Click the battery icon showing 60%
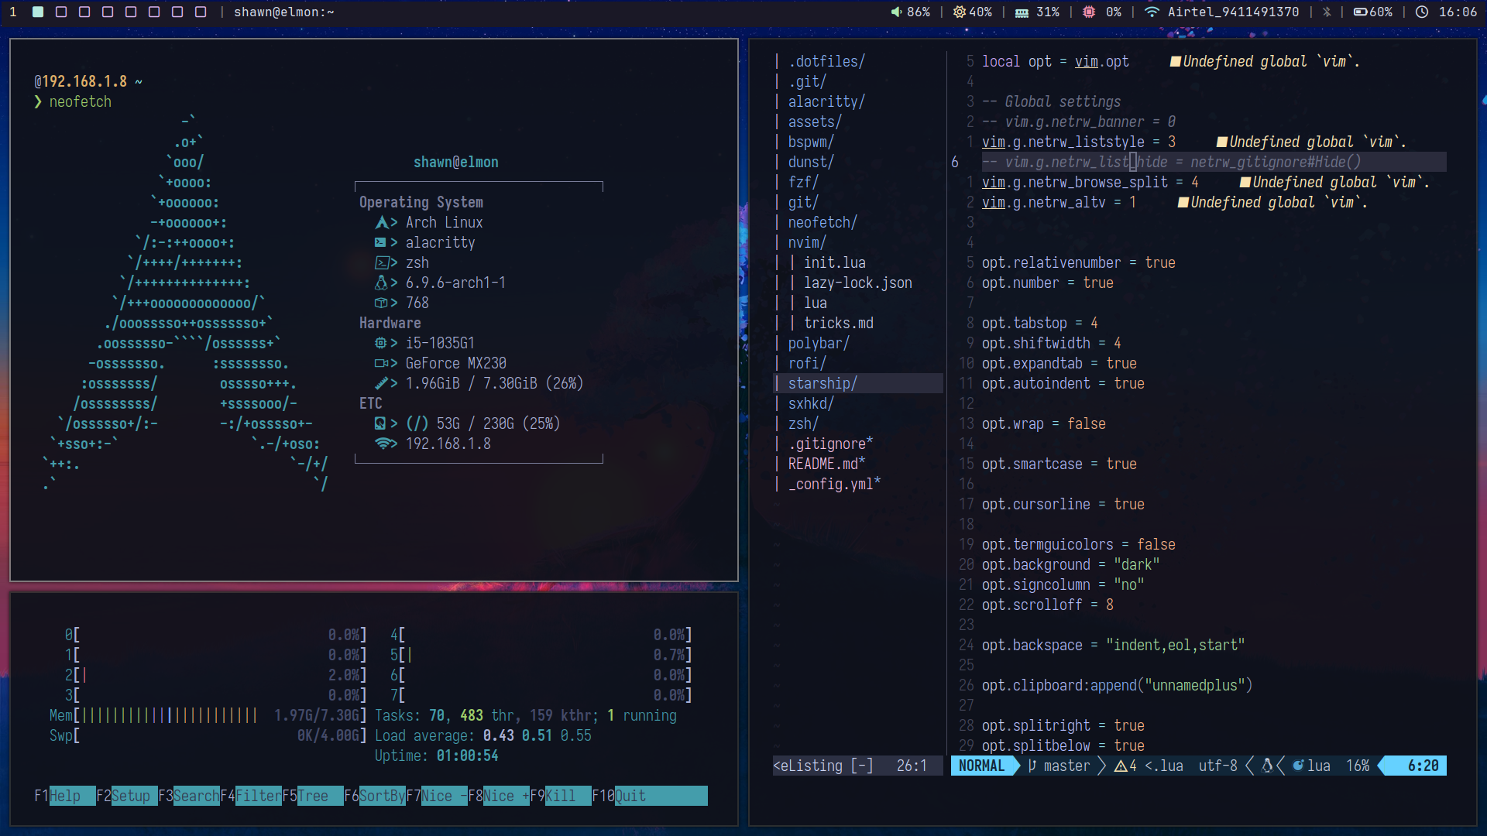Image resolution: width=1487 pixels, height=836 pixels. click(1360, 12)
